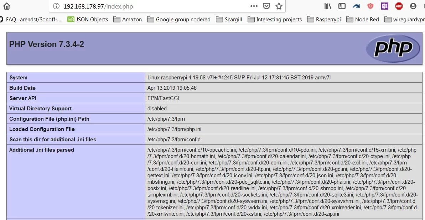Screen dimensions: 425x220
Task: Expand the Rasperrypi bookmarks folder
Action: click(x=324, y=20)
